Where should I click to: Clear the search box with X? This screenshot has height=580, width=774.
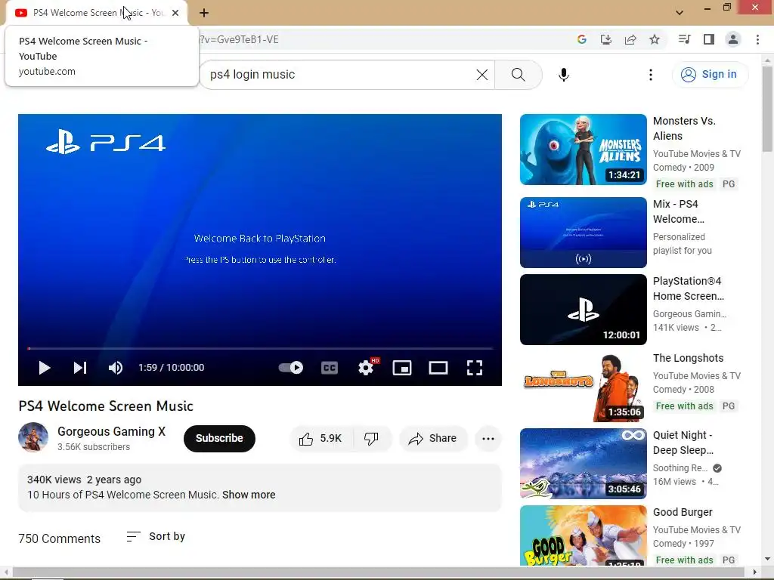[x=481, y=75]
